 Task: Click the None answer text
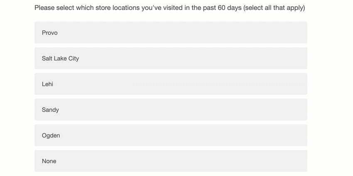coord(49,161)
